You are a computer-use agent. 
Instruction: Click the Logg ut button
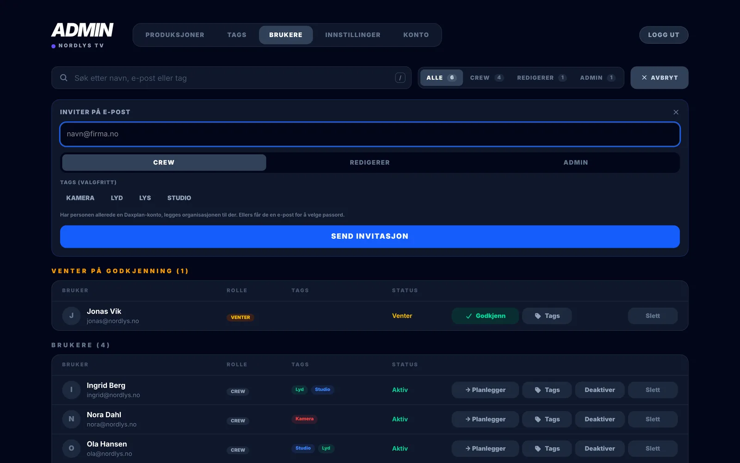[664, 35]
